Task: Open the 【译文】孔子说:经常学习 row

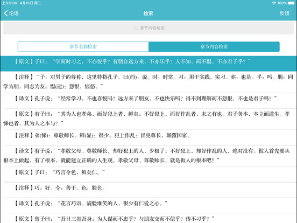Action: pyautogui.click(x=148, y=100)
